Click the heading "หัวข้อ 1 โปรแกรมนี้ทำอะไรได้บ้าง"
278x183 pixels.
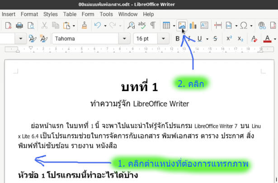[78, 175]
